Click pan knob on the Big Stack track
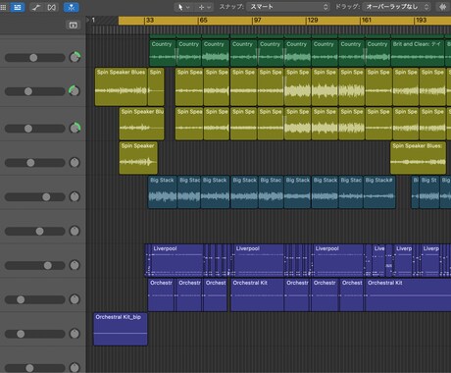 click(x=75, y=196)
